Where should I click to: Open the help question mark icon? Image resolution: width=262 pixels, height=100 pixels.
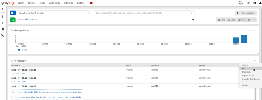(x=255, y=3)
